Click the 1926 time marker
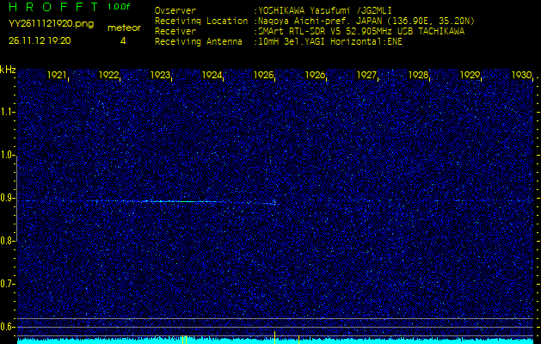The image size is (541, 344). click(315, 75)
